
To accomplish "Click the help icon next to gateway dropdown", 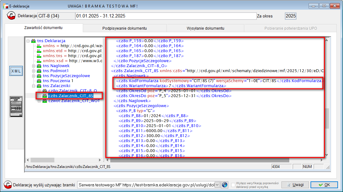I will [225, 185].
